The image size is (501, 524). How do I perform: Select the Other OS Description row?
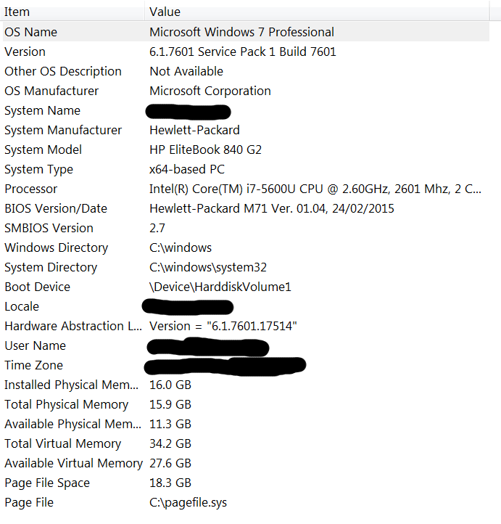[62, 71]
